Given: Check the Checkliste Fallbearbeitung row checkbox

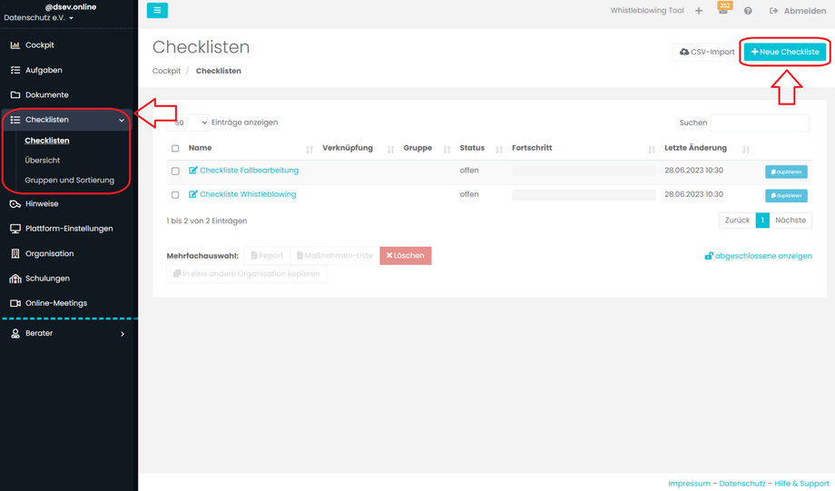Looking at the screenshot, I should (x=176, y=171).
